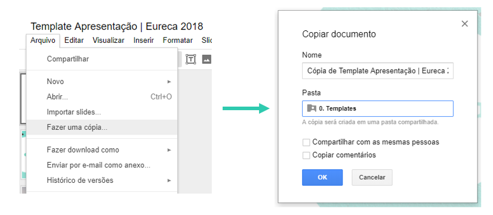Enable Compartilhar com as mesmas pessoas checkbox
This screenshot has width=493, height=215.
coord(306,142)
